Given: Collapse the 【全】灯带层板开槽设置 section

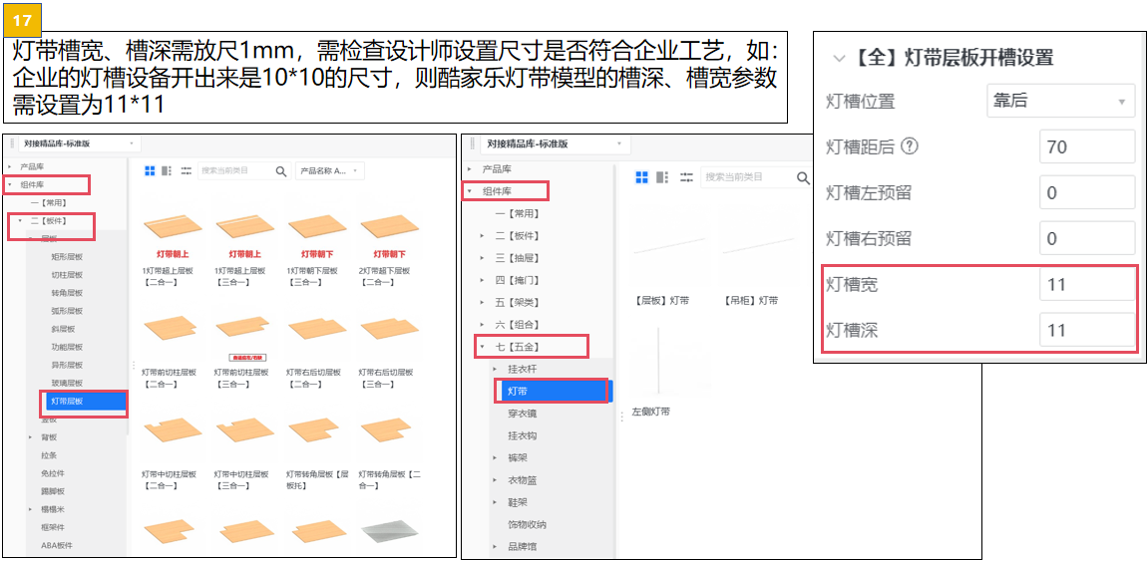Looking at the screenshot, I should click(x=839, y=58).
